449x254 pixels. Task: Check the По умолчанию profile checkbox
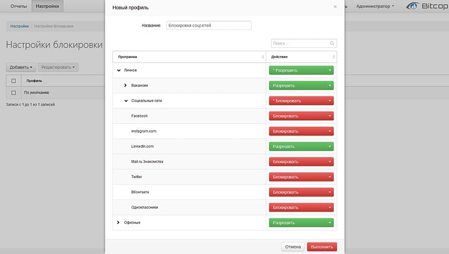tap(13, 93)
